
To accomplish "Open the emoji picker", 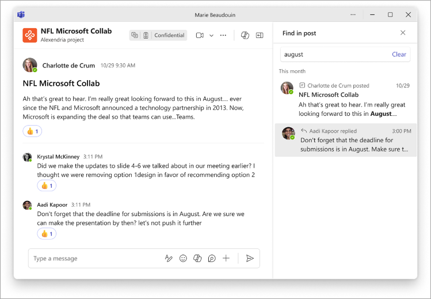I will (x=183, y=258).
